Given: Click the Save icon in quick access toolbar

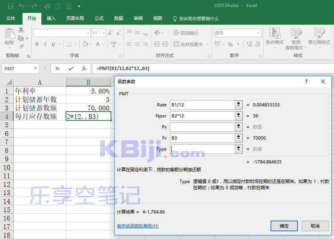Looking at the screenshot, I should coord(10,6).
